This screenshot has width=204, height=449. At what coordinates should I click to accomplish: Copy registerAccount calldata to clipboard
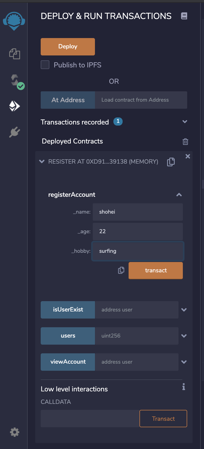(121, 270)
